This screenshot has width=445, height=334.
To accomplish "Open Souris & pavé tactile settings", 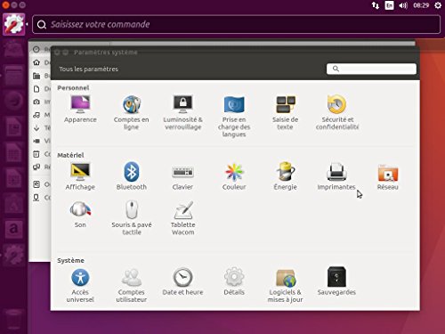I will pos(132,218).
